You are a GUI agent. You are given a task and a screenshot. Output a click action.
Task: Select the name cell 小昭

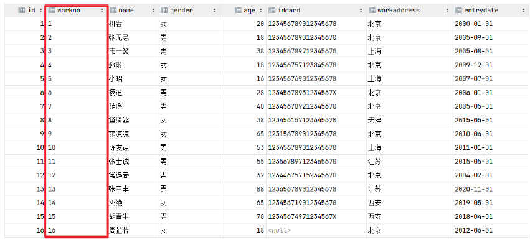tap(133, 79)
